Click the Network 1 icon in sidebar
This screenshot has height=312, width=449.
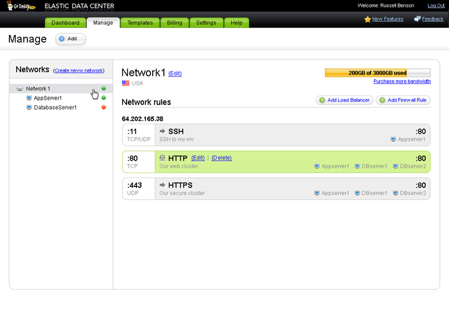(20, 88)
